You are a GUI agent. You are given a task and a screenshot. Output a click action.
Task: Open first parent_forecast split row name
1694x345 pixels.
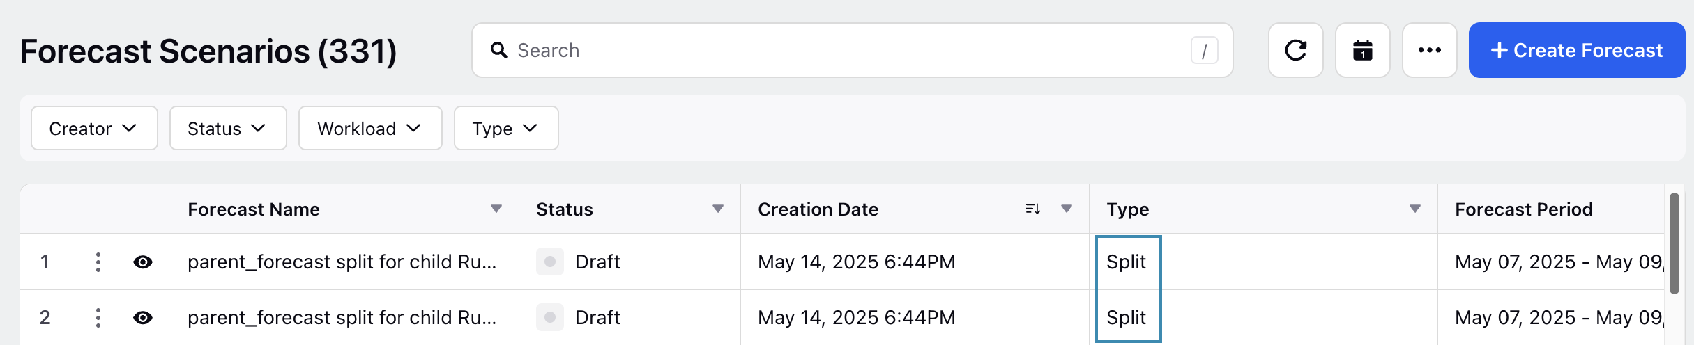click(x=342, y=262)
